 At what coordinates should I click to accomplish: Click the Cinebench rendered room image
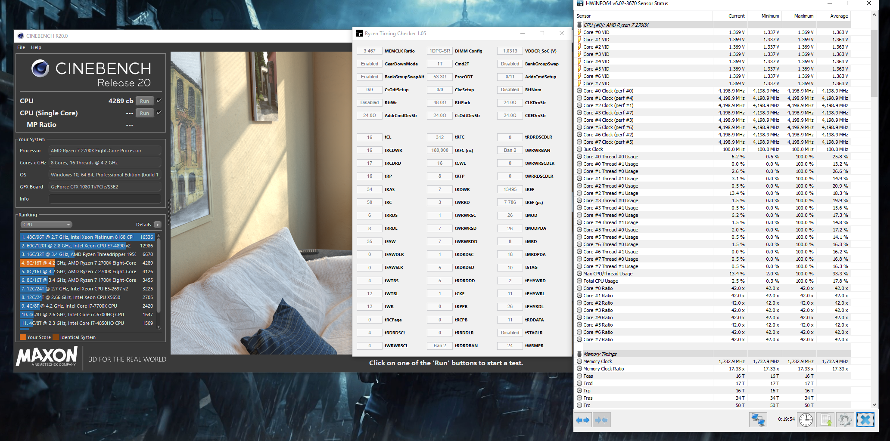pos(261,203)
